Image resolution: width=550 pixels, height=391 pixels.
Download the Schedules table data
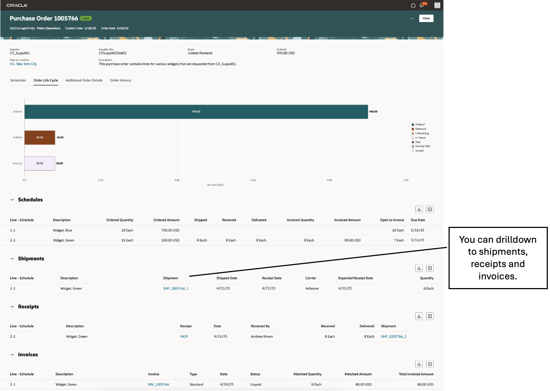click(x=419, y=209)
